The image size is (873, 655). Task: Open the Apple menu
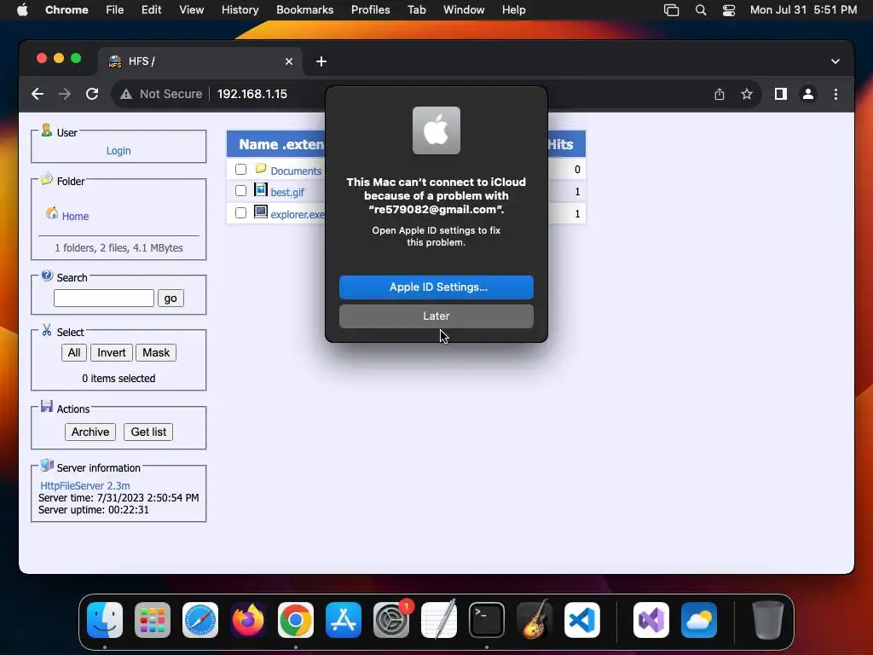tap(22, 9)
